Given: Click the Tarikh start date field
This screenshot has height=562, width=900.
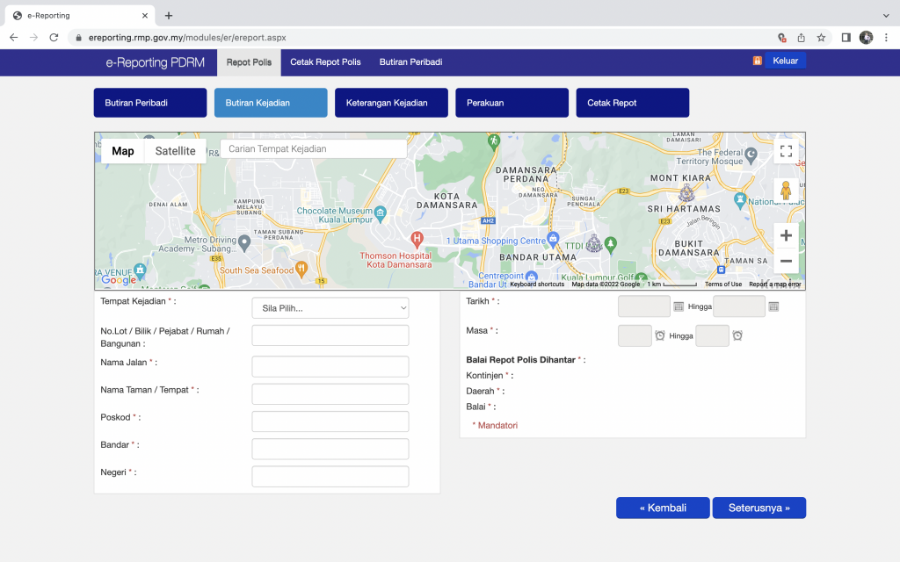Looking at the screenshot, I should (x=644, y=306).
